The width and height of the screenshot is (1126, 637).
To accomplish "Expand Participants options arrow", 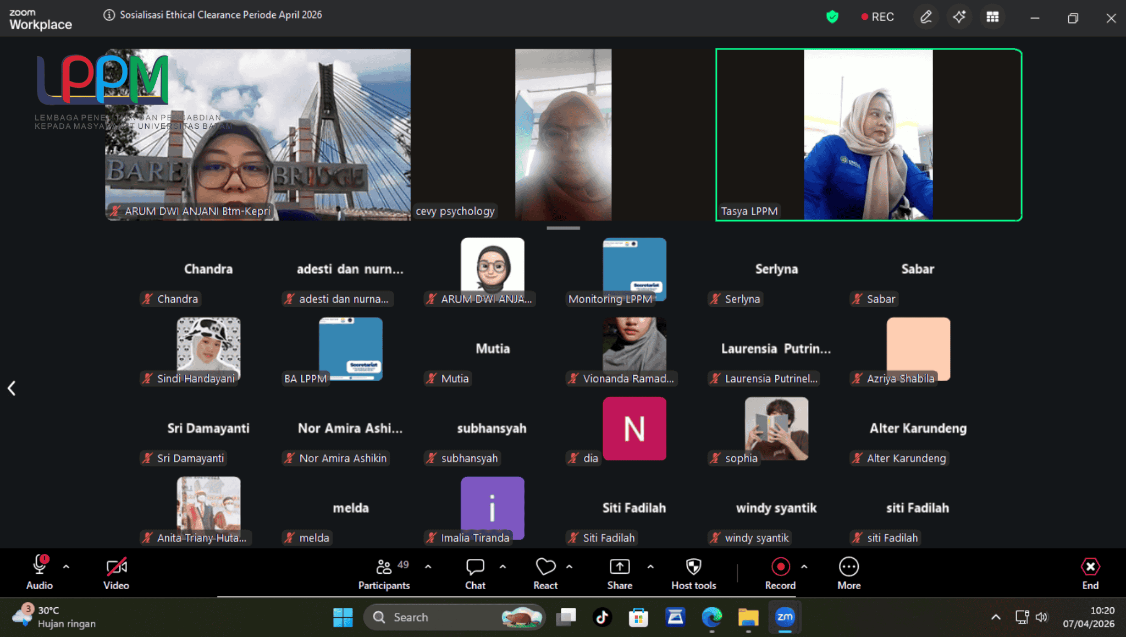I will tap(428, 566).
